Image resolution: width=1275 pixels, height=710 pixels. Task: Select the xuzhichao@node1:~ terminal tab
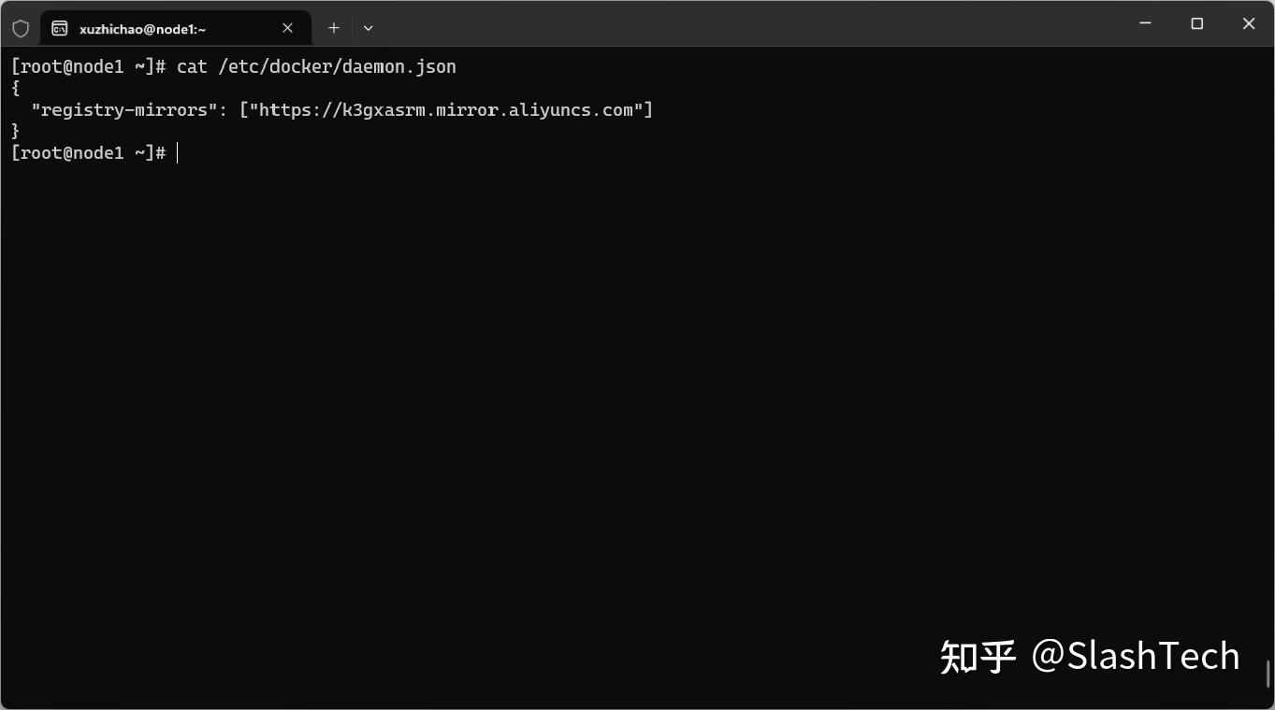[175, 28]
